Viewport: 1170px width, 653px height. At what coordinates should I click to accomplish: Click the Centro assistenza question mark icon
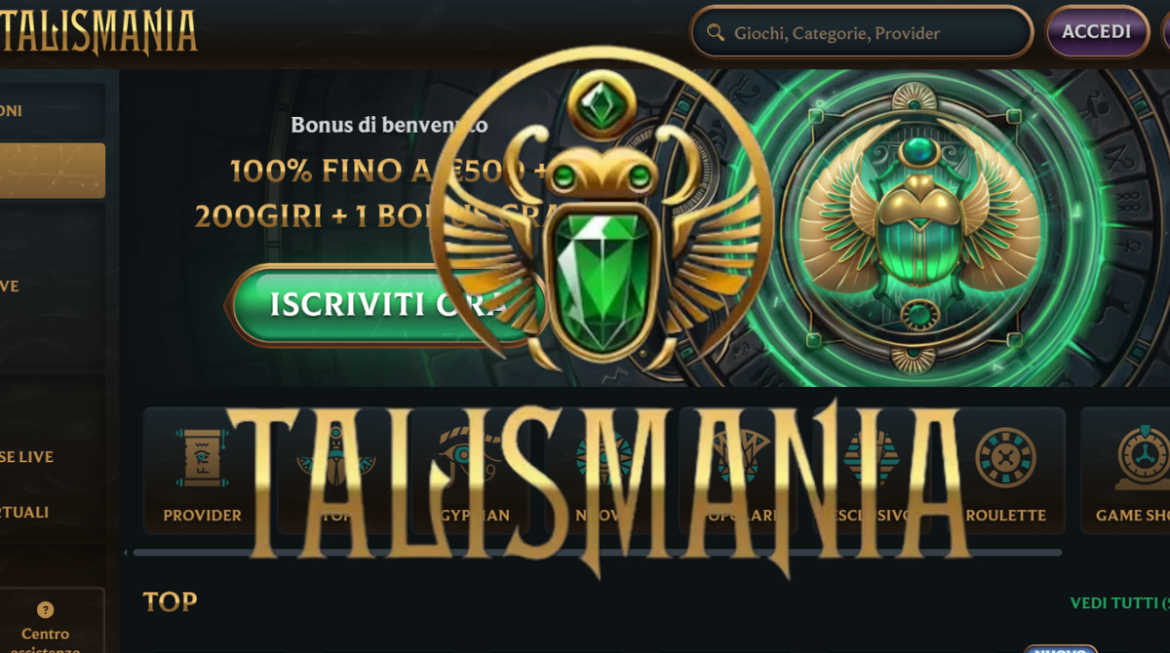(x=45, y=609)
